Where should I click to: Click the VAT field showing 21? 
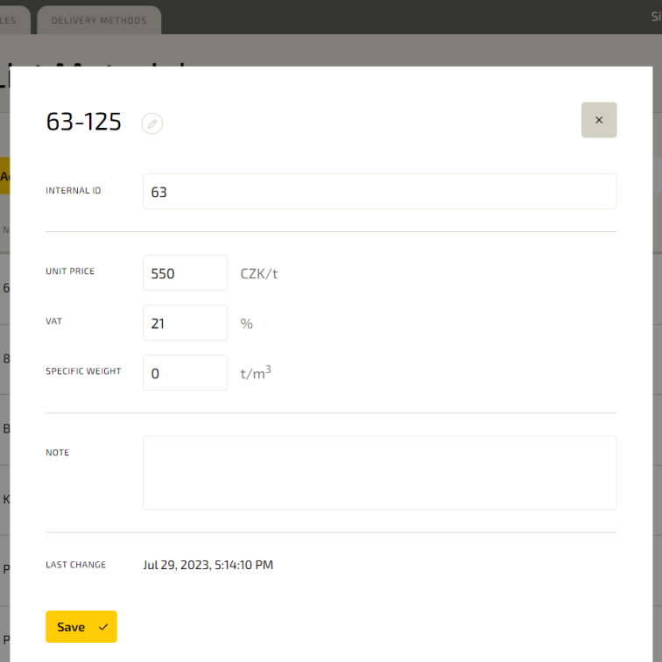click(185, 322)
